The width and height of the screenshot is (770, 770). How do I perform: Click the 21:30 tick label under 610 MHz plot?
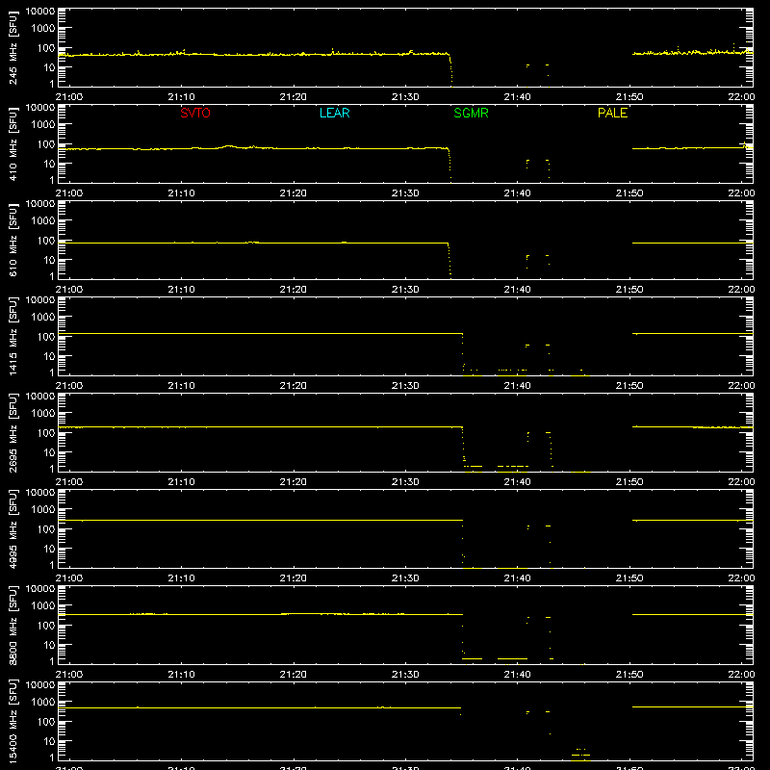[405, 290]
